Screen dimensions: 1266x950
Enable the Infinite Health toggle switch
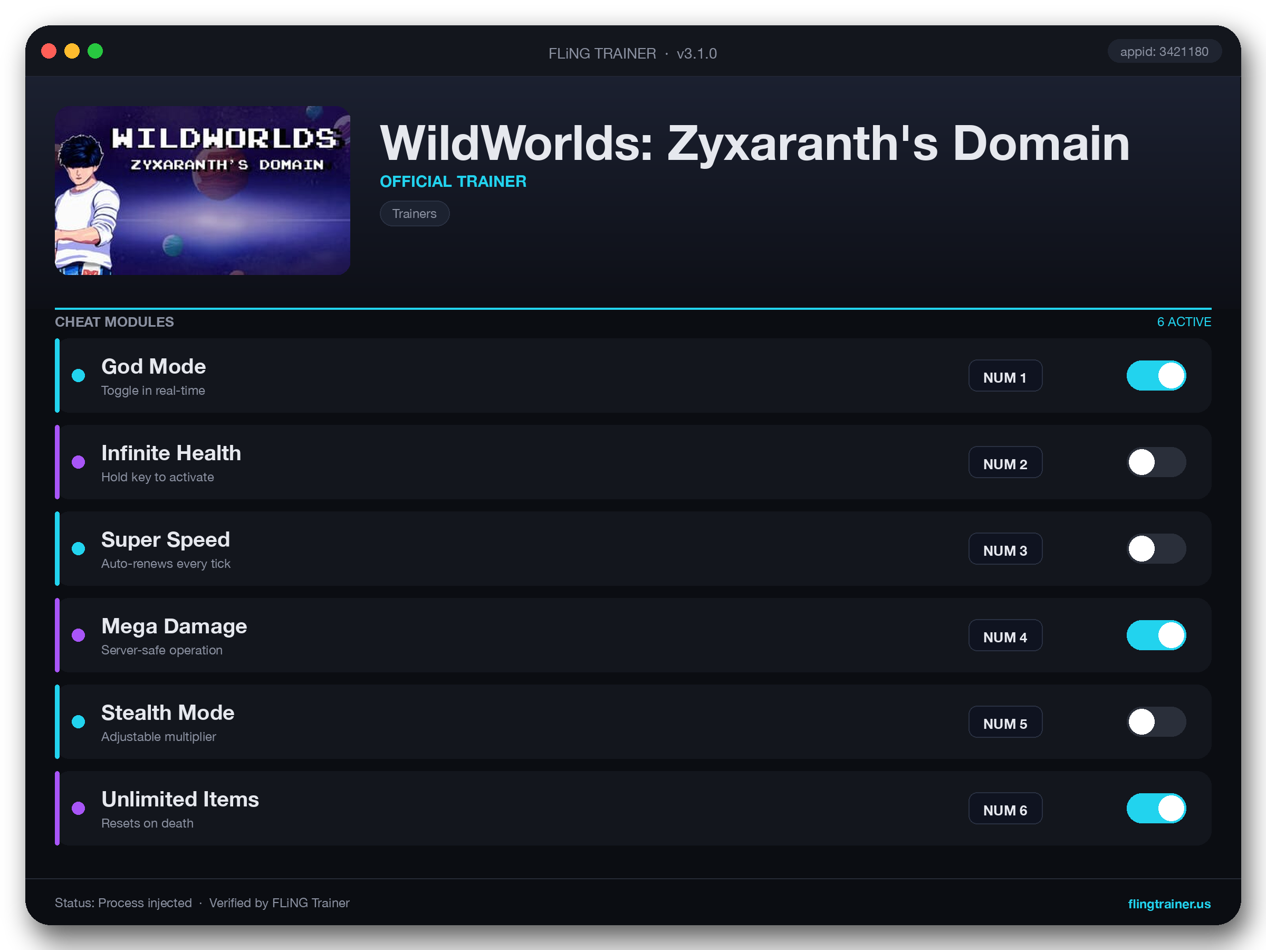click(x=1156, y=462)
